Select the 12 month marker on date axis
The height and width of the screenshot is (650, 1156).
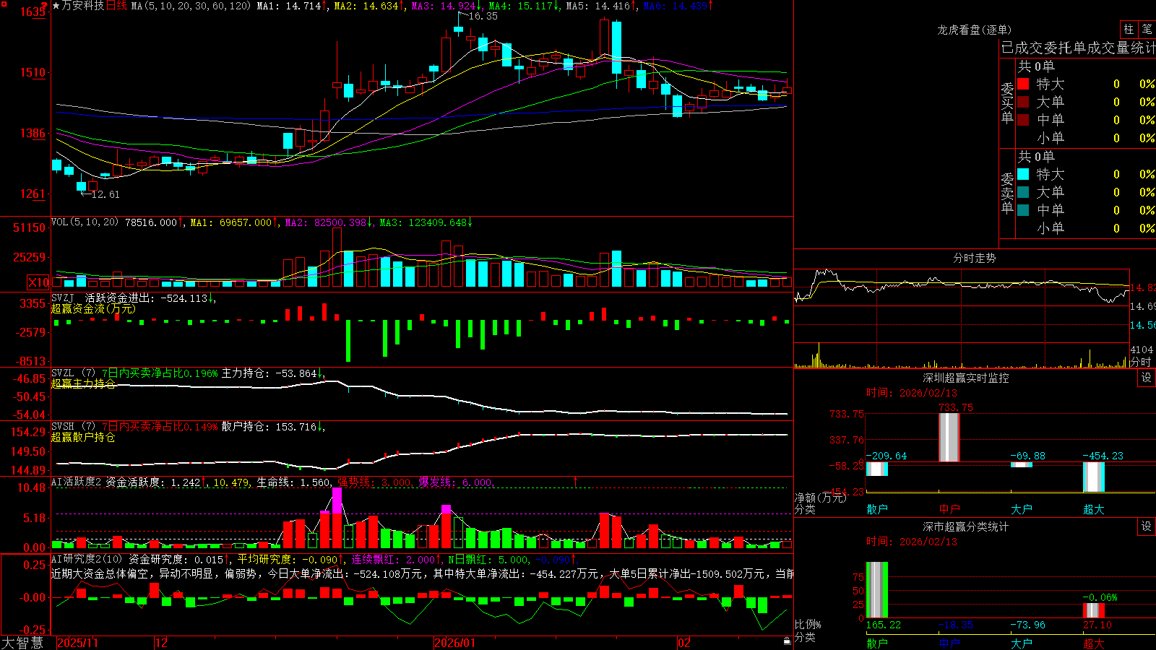pos(162,643)
